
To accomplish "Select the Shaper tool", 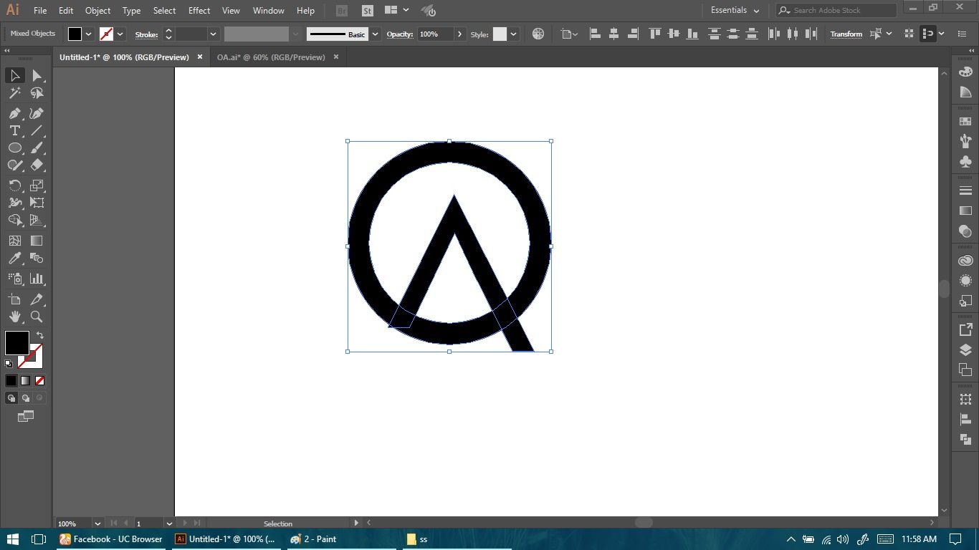I will (14, 165).
